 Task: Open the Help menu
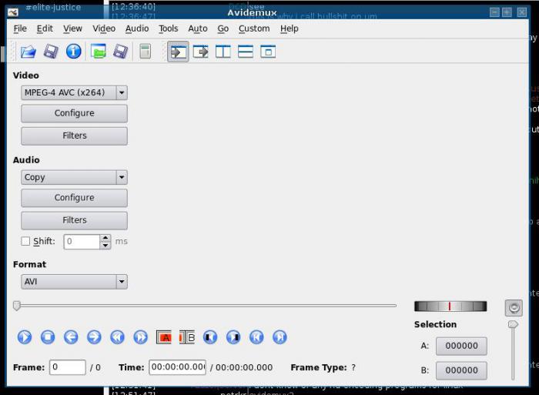pyautogui.click(x=289, y=28)
